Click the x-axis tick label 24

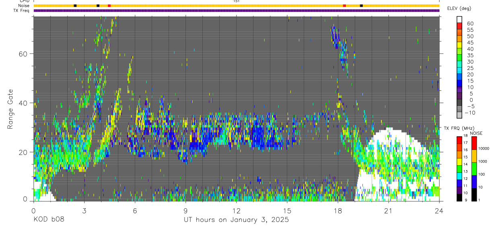[439, 211]
